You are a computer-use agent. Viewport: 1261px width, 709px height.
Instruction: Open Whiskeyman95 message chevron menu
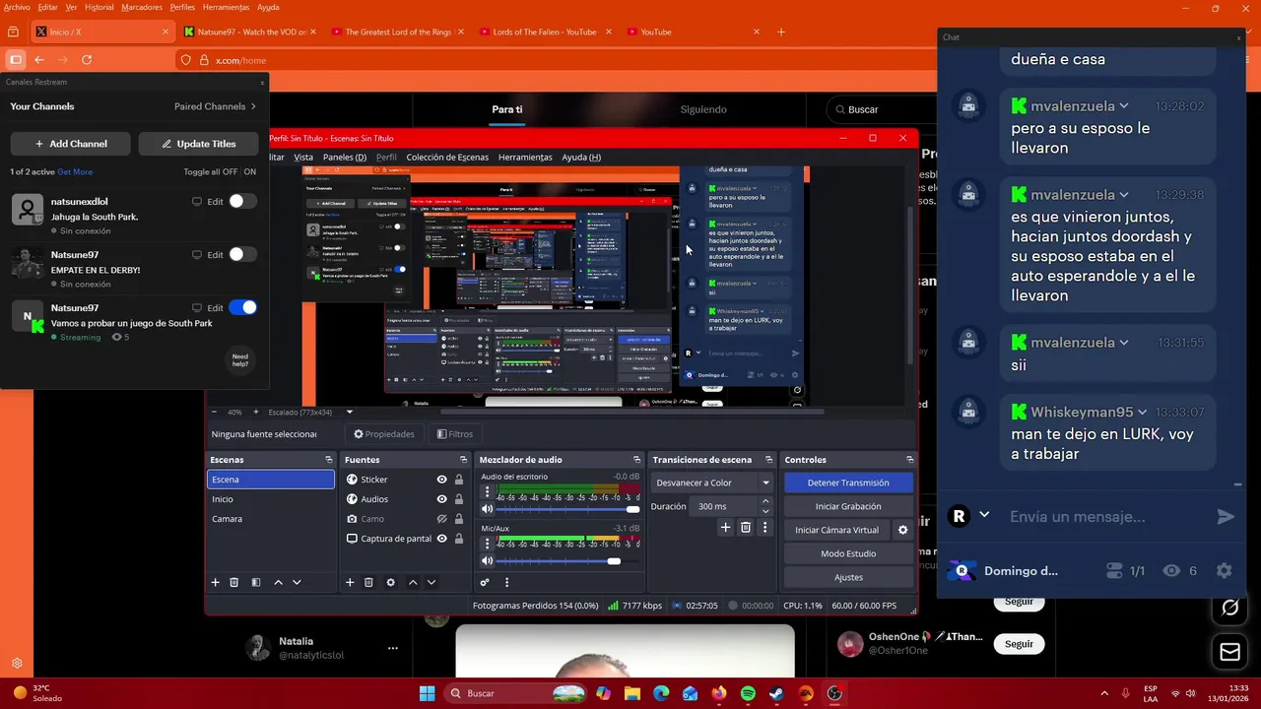point(1143,412)
